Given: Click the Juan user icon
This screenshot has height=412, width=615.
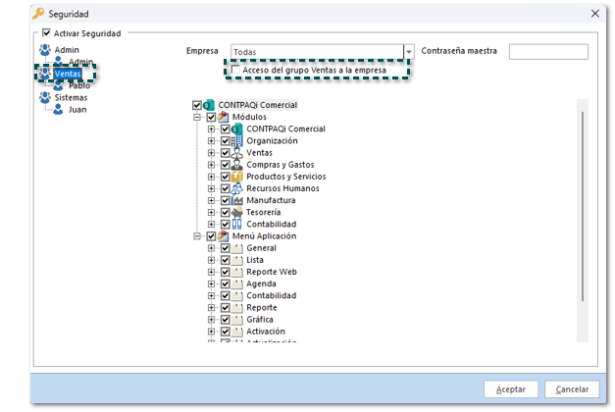Looking at the screenshot, I should point(58,110).
